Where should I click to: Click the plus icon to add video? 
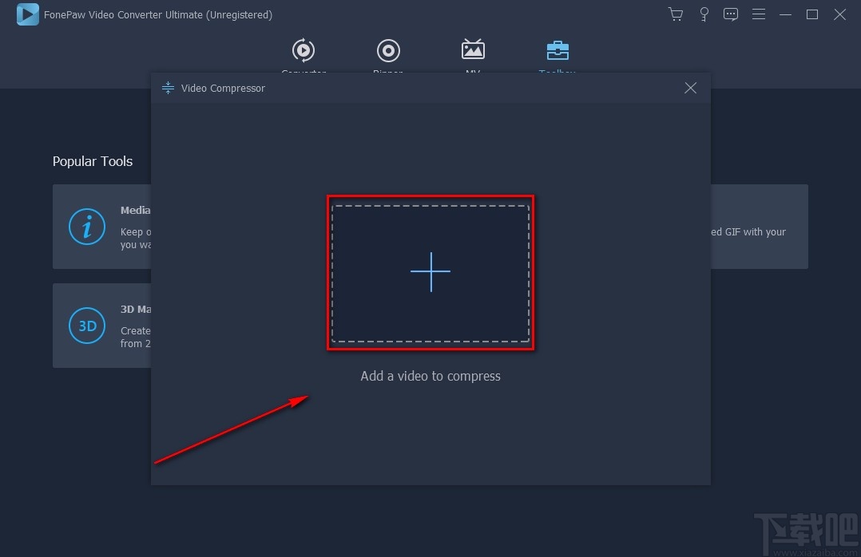pos(430,271)
